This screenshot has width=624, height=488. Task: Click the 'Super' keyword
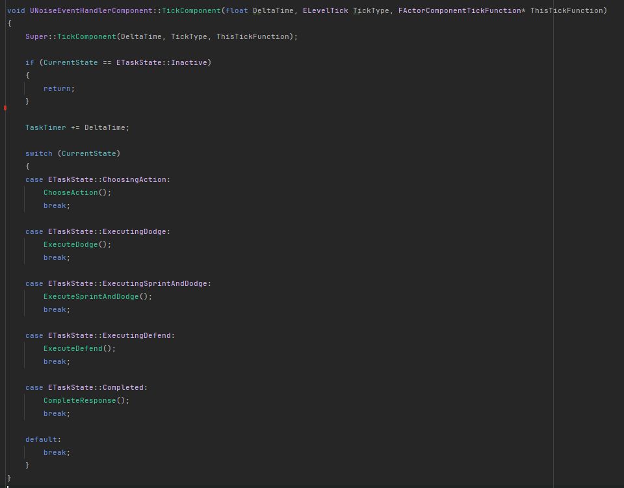(36, 36)
